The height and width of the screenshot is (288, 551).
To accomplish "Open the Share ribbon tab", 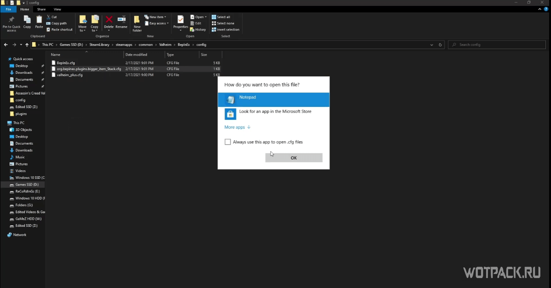I will click(x=41, y=9).
